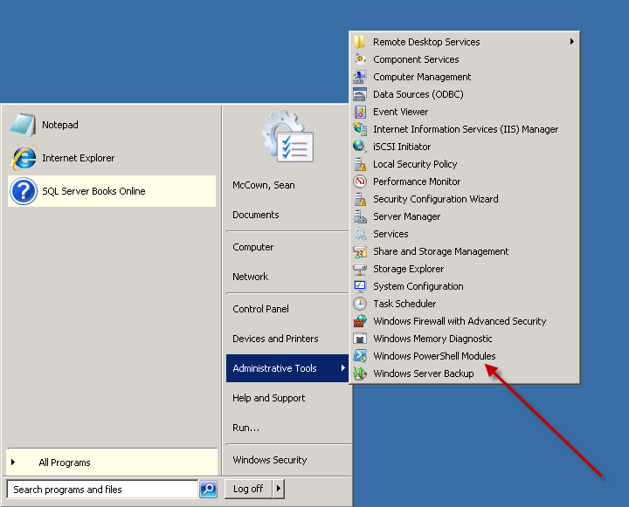629x507 pixels.
Task: Click the Security Configuration Wizard icon
Action: [x=360, y=199]
